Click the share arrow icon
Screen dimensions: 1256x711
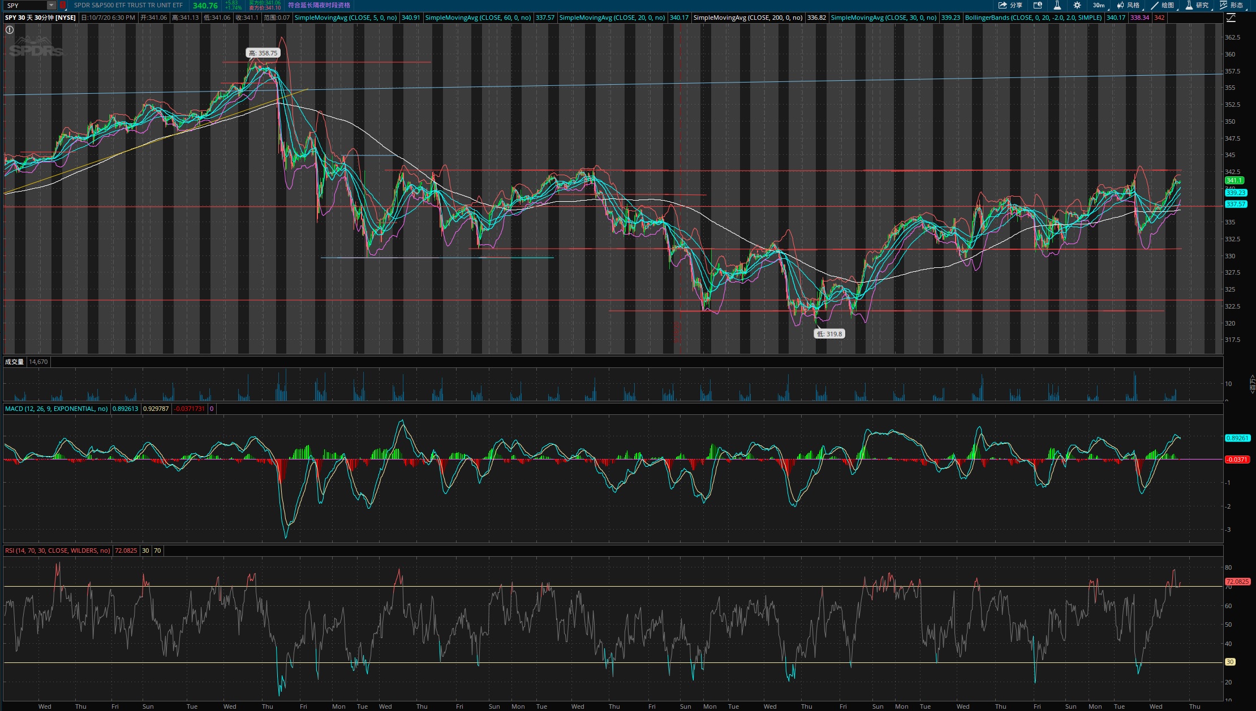(1003, 5)
